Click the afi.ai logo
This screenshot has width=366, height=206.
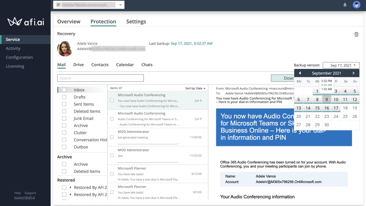coord(26,22)
